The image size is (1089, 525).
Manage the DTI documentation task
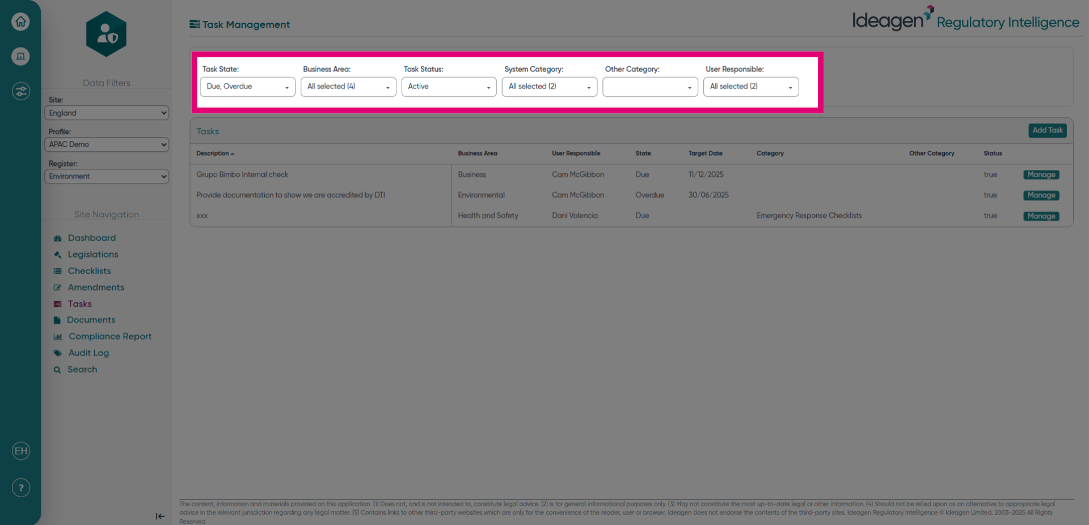pyautogui.click(x=1041, y=195)
